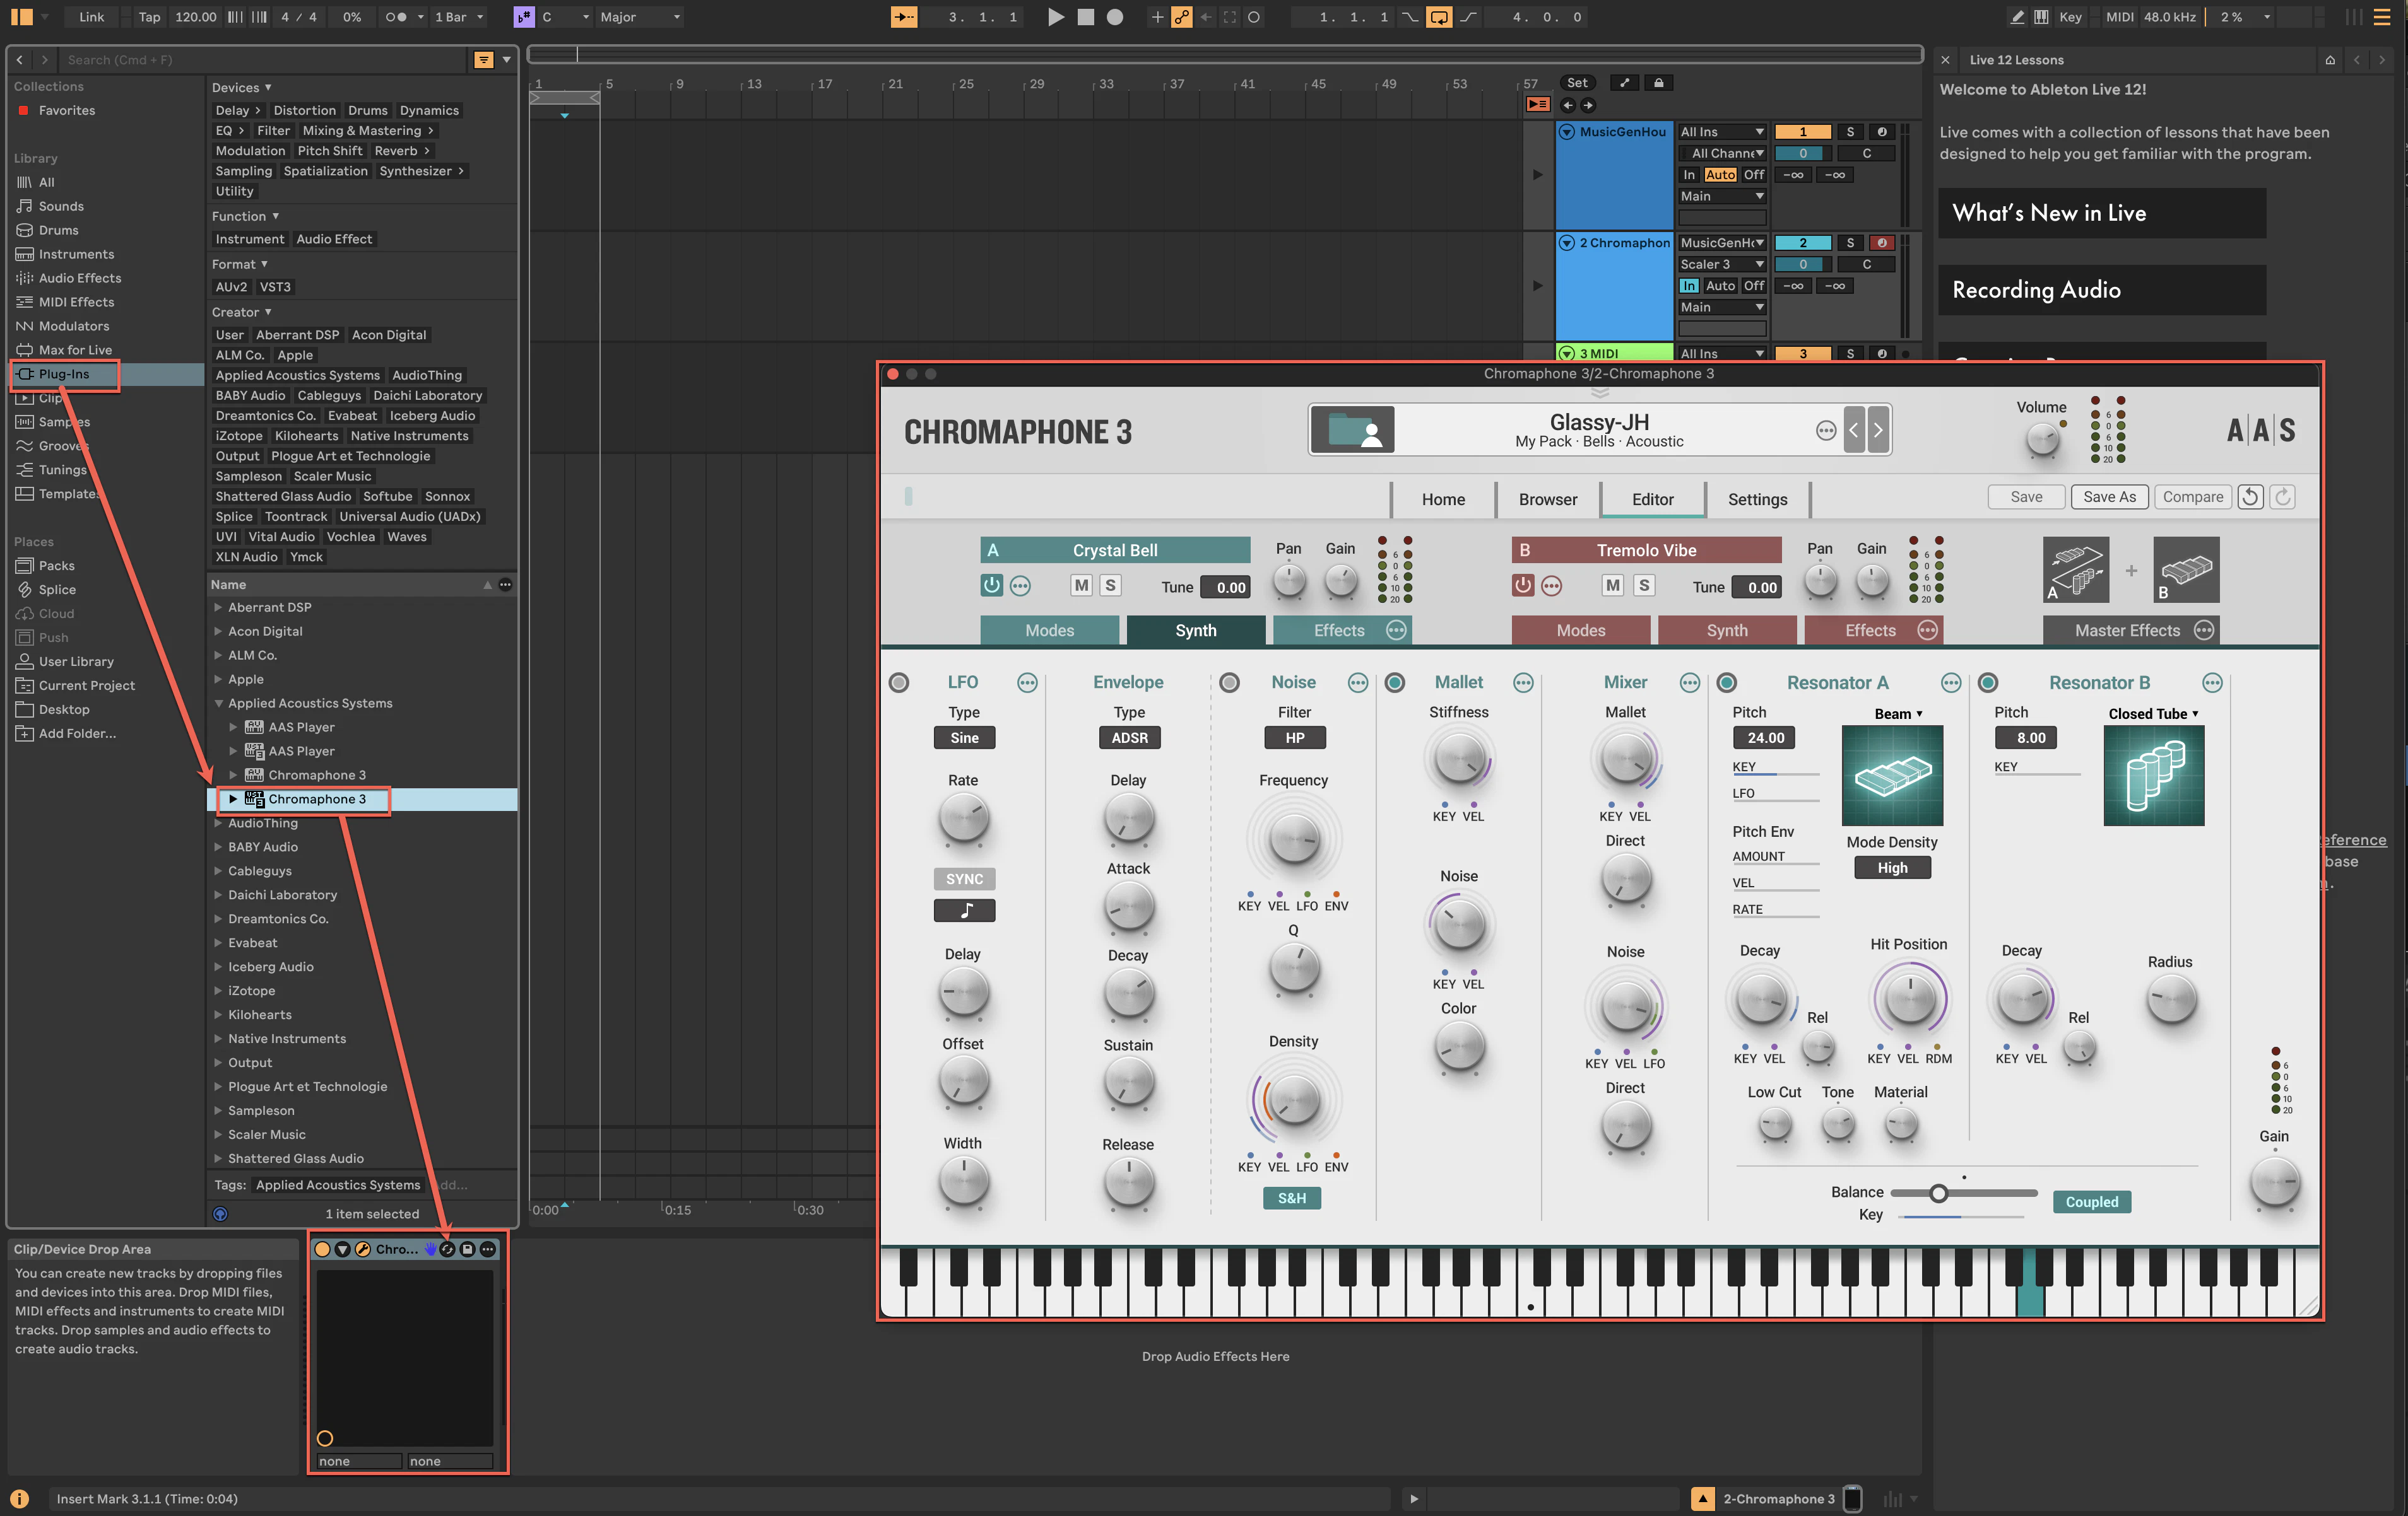Go to previous preset arrow
This screenshot has width=2408, height=1516.
[x=1853, y=429]
